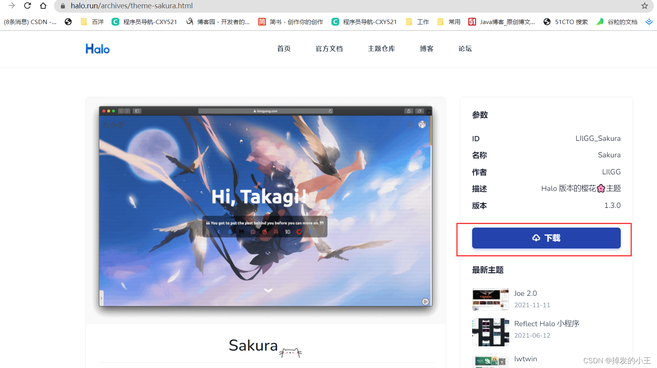This screenshot has width=657, height=368.
Task: Reload the page with the refresh icon
Action: [x=27, y=6]
